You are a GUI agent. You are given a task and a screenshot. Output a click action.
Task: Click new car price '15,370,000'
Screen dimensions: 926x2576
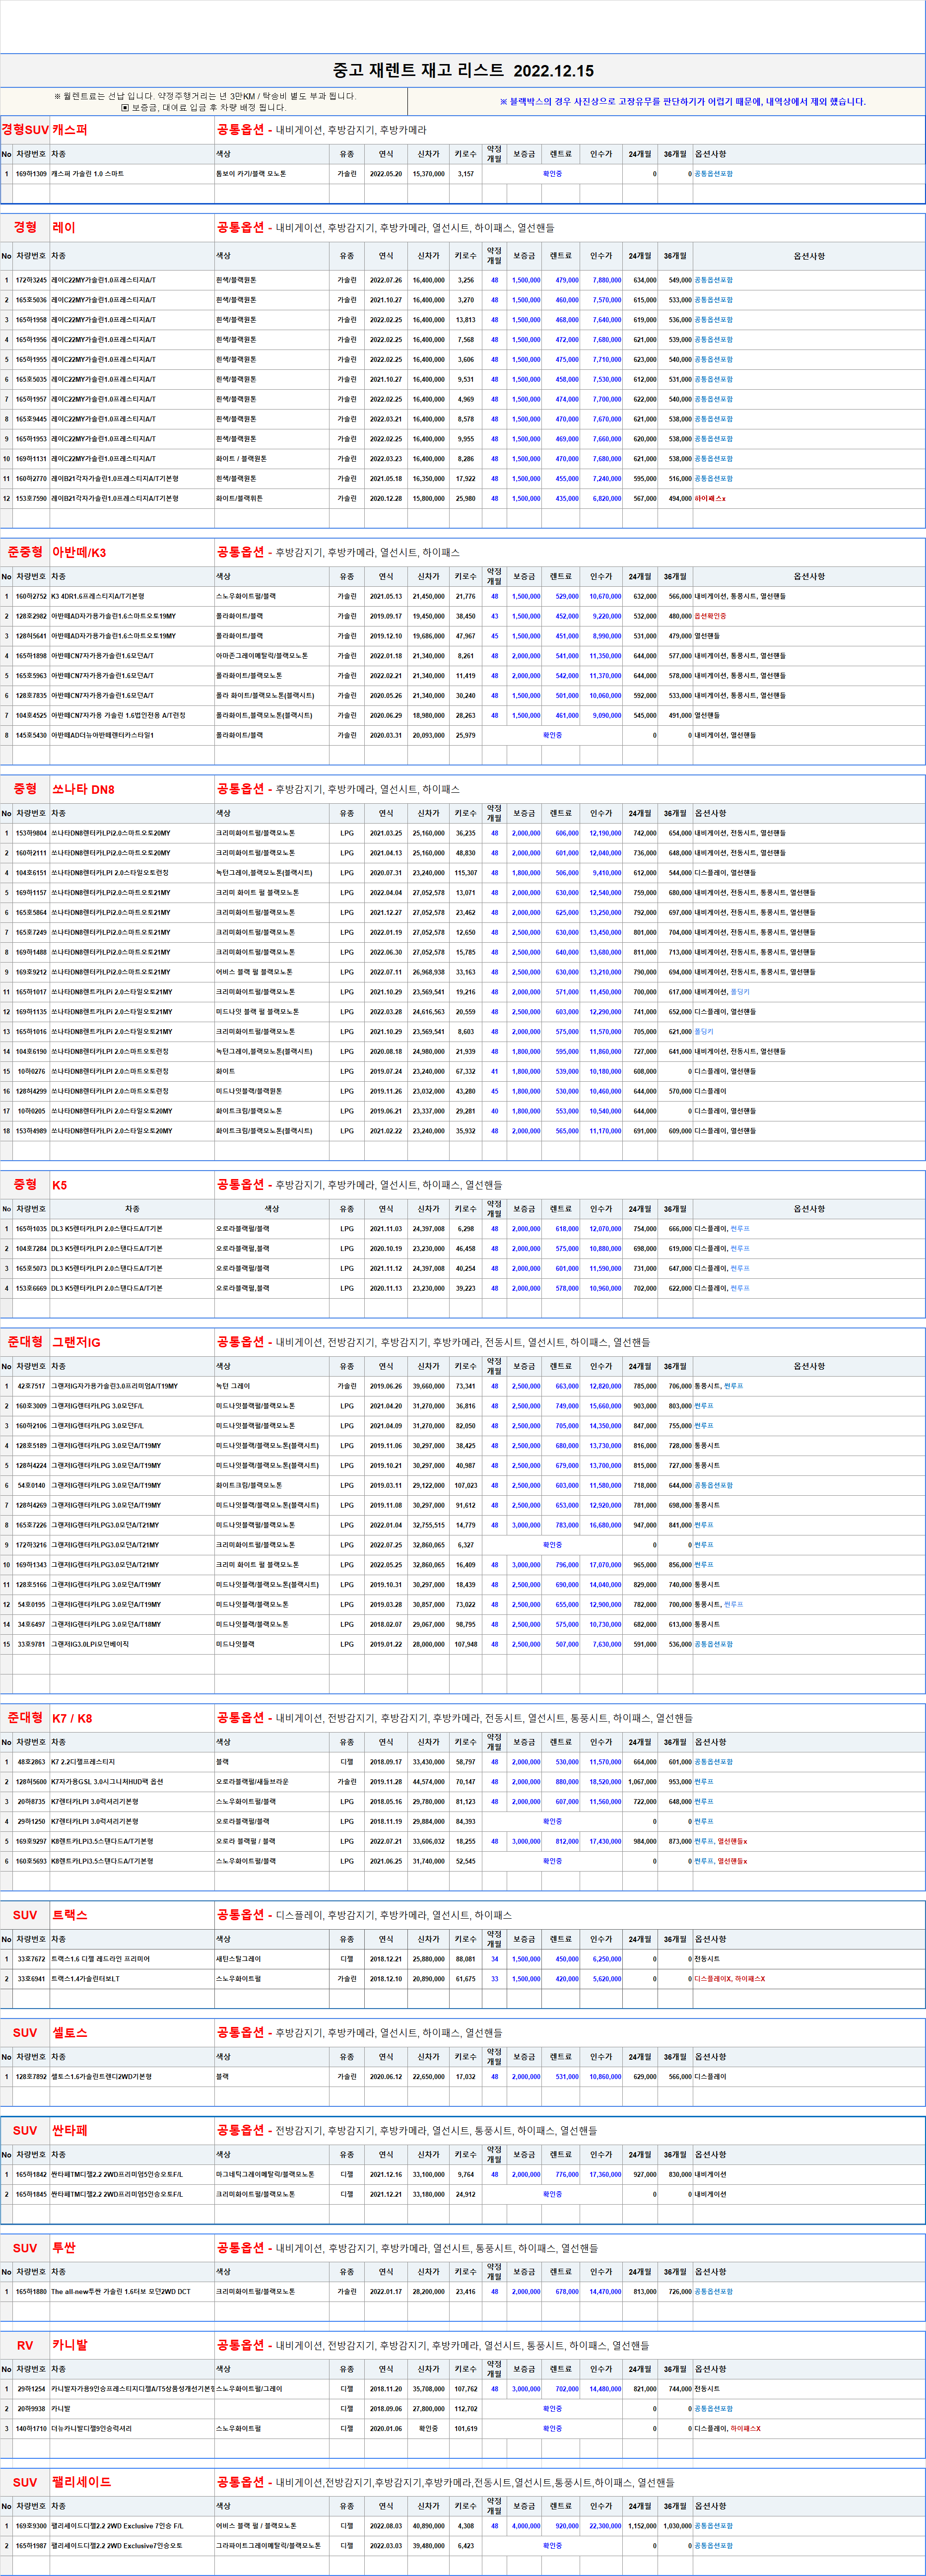click(428, 174)
